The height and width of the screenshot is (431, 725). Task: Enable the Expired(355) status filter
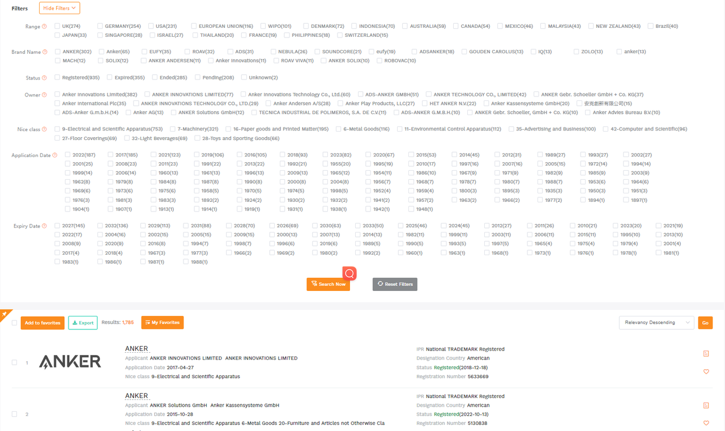pos(109,77)
